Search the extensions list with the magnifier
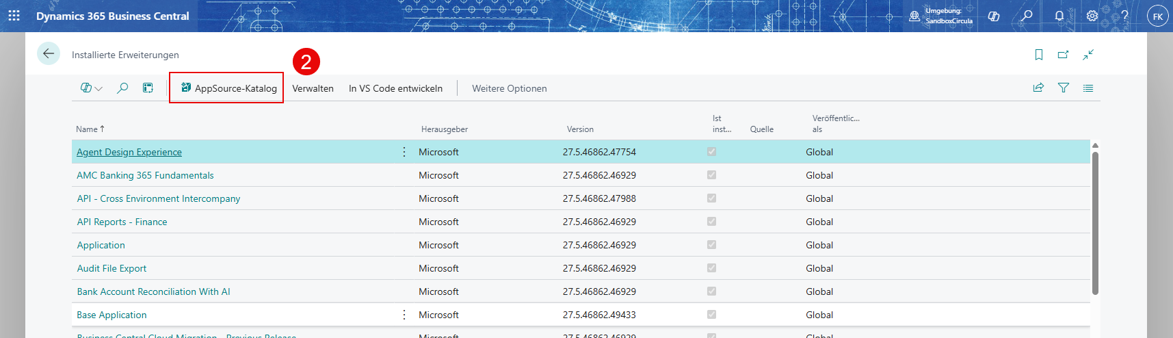The height and width of the screenshot is (338, 1173). tap(122, 88)
